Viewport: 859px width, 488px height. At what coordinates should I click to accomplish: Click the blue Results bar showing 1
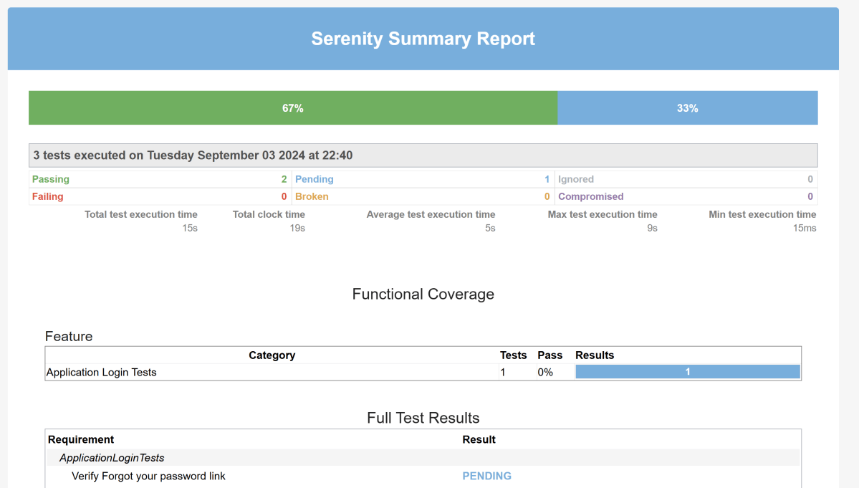[687, 372]
